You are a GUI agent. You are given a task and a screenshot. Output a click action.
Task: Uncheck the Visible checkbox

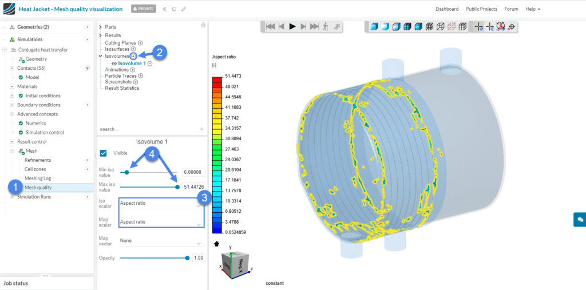tap(104, 153)
